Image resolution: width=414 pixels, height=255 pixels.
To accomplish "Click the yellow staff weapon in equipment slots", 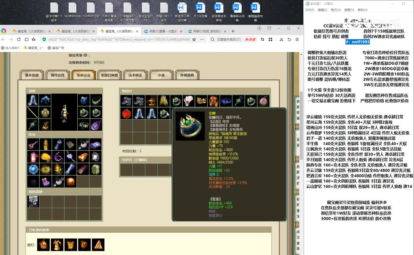I will point(33,112).
